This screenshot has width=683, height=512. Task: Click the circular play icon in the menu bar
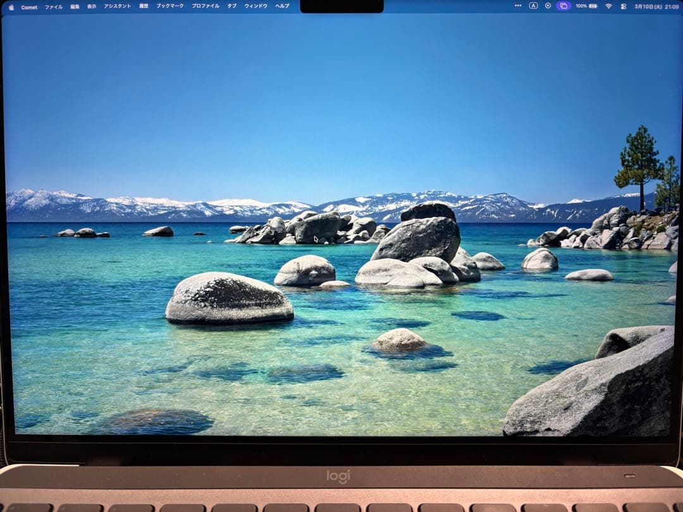pos(548,6)
